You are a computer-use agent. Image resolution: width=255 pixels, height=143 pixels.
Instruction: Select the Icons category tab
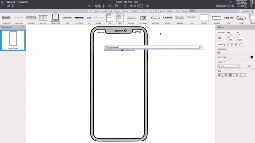[151, 11]
